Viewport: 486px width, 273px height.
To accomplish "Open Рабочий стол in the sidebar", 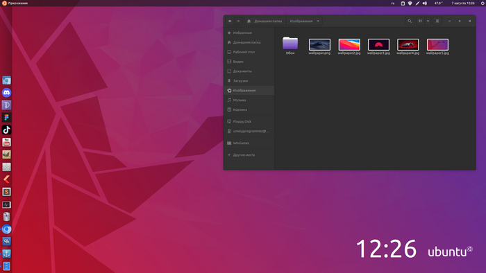I will point(249,52).
